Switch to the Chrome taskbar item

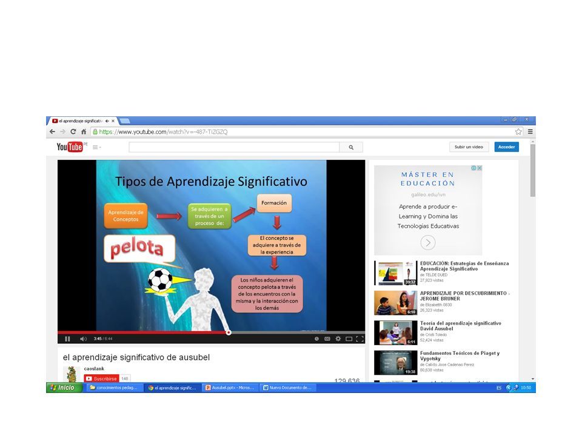(172, 388)
